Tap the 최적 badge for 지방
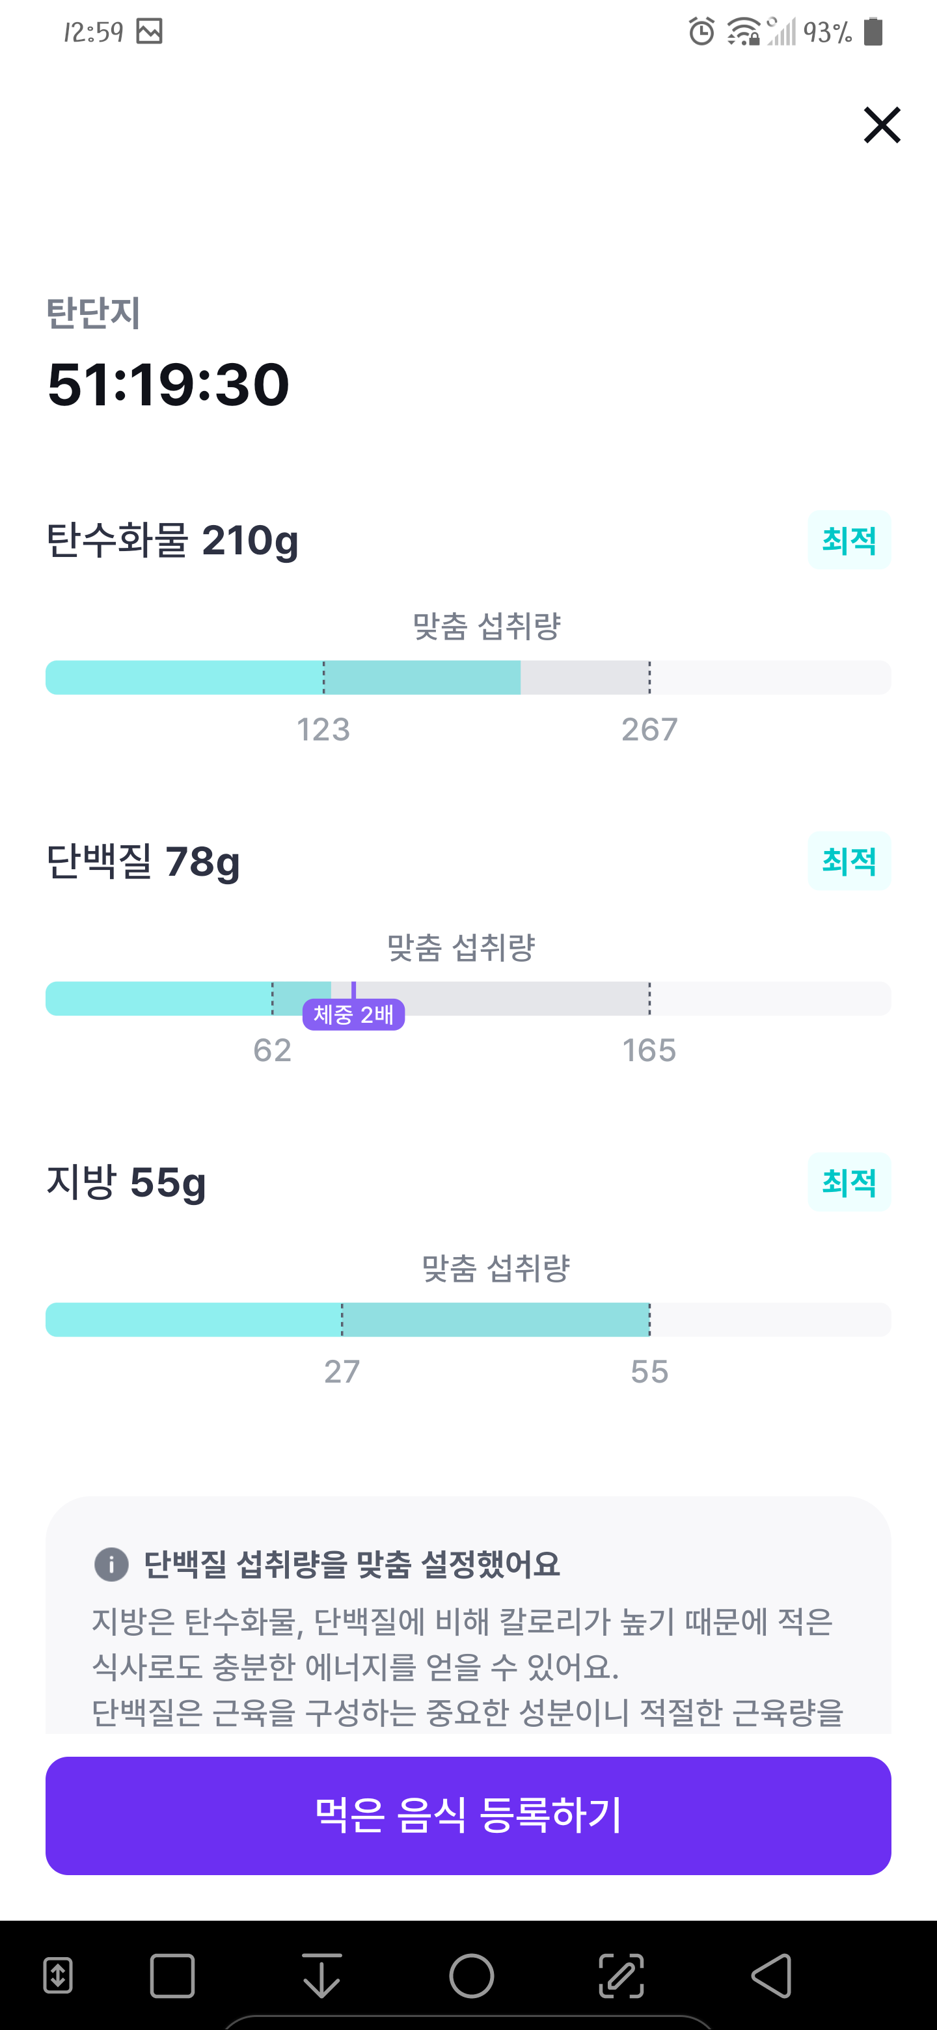The image size is (937, 2030). coord(849,1182)
